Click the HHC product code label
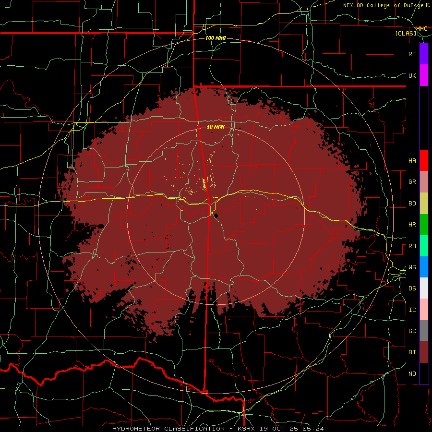Screen dimensions: 432x432 point(421,29)
